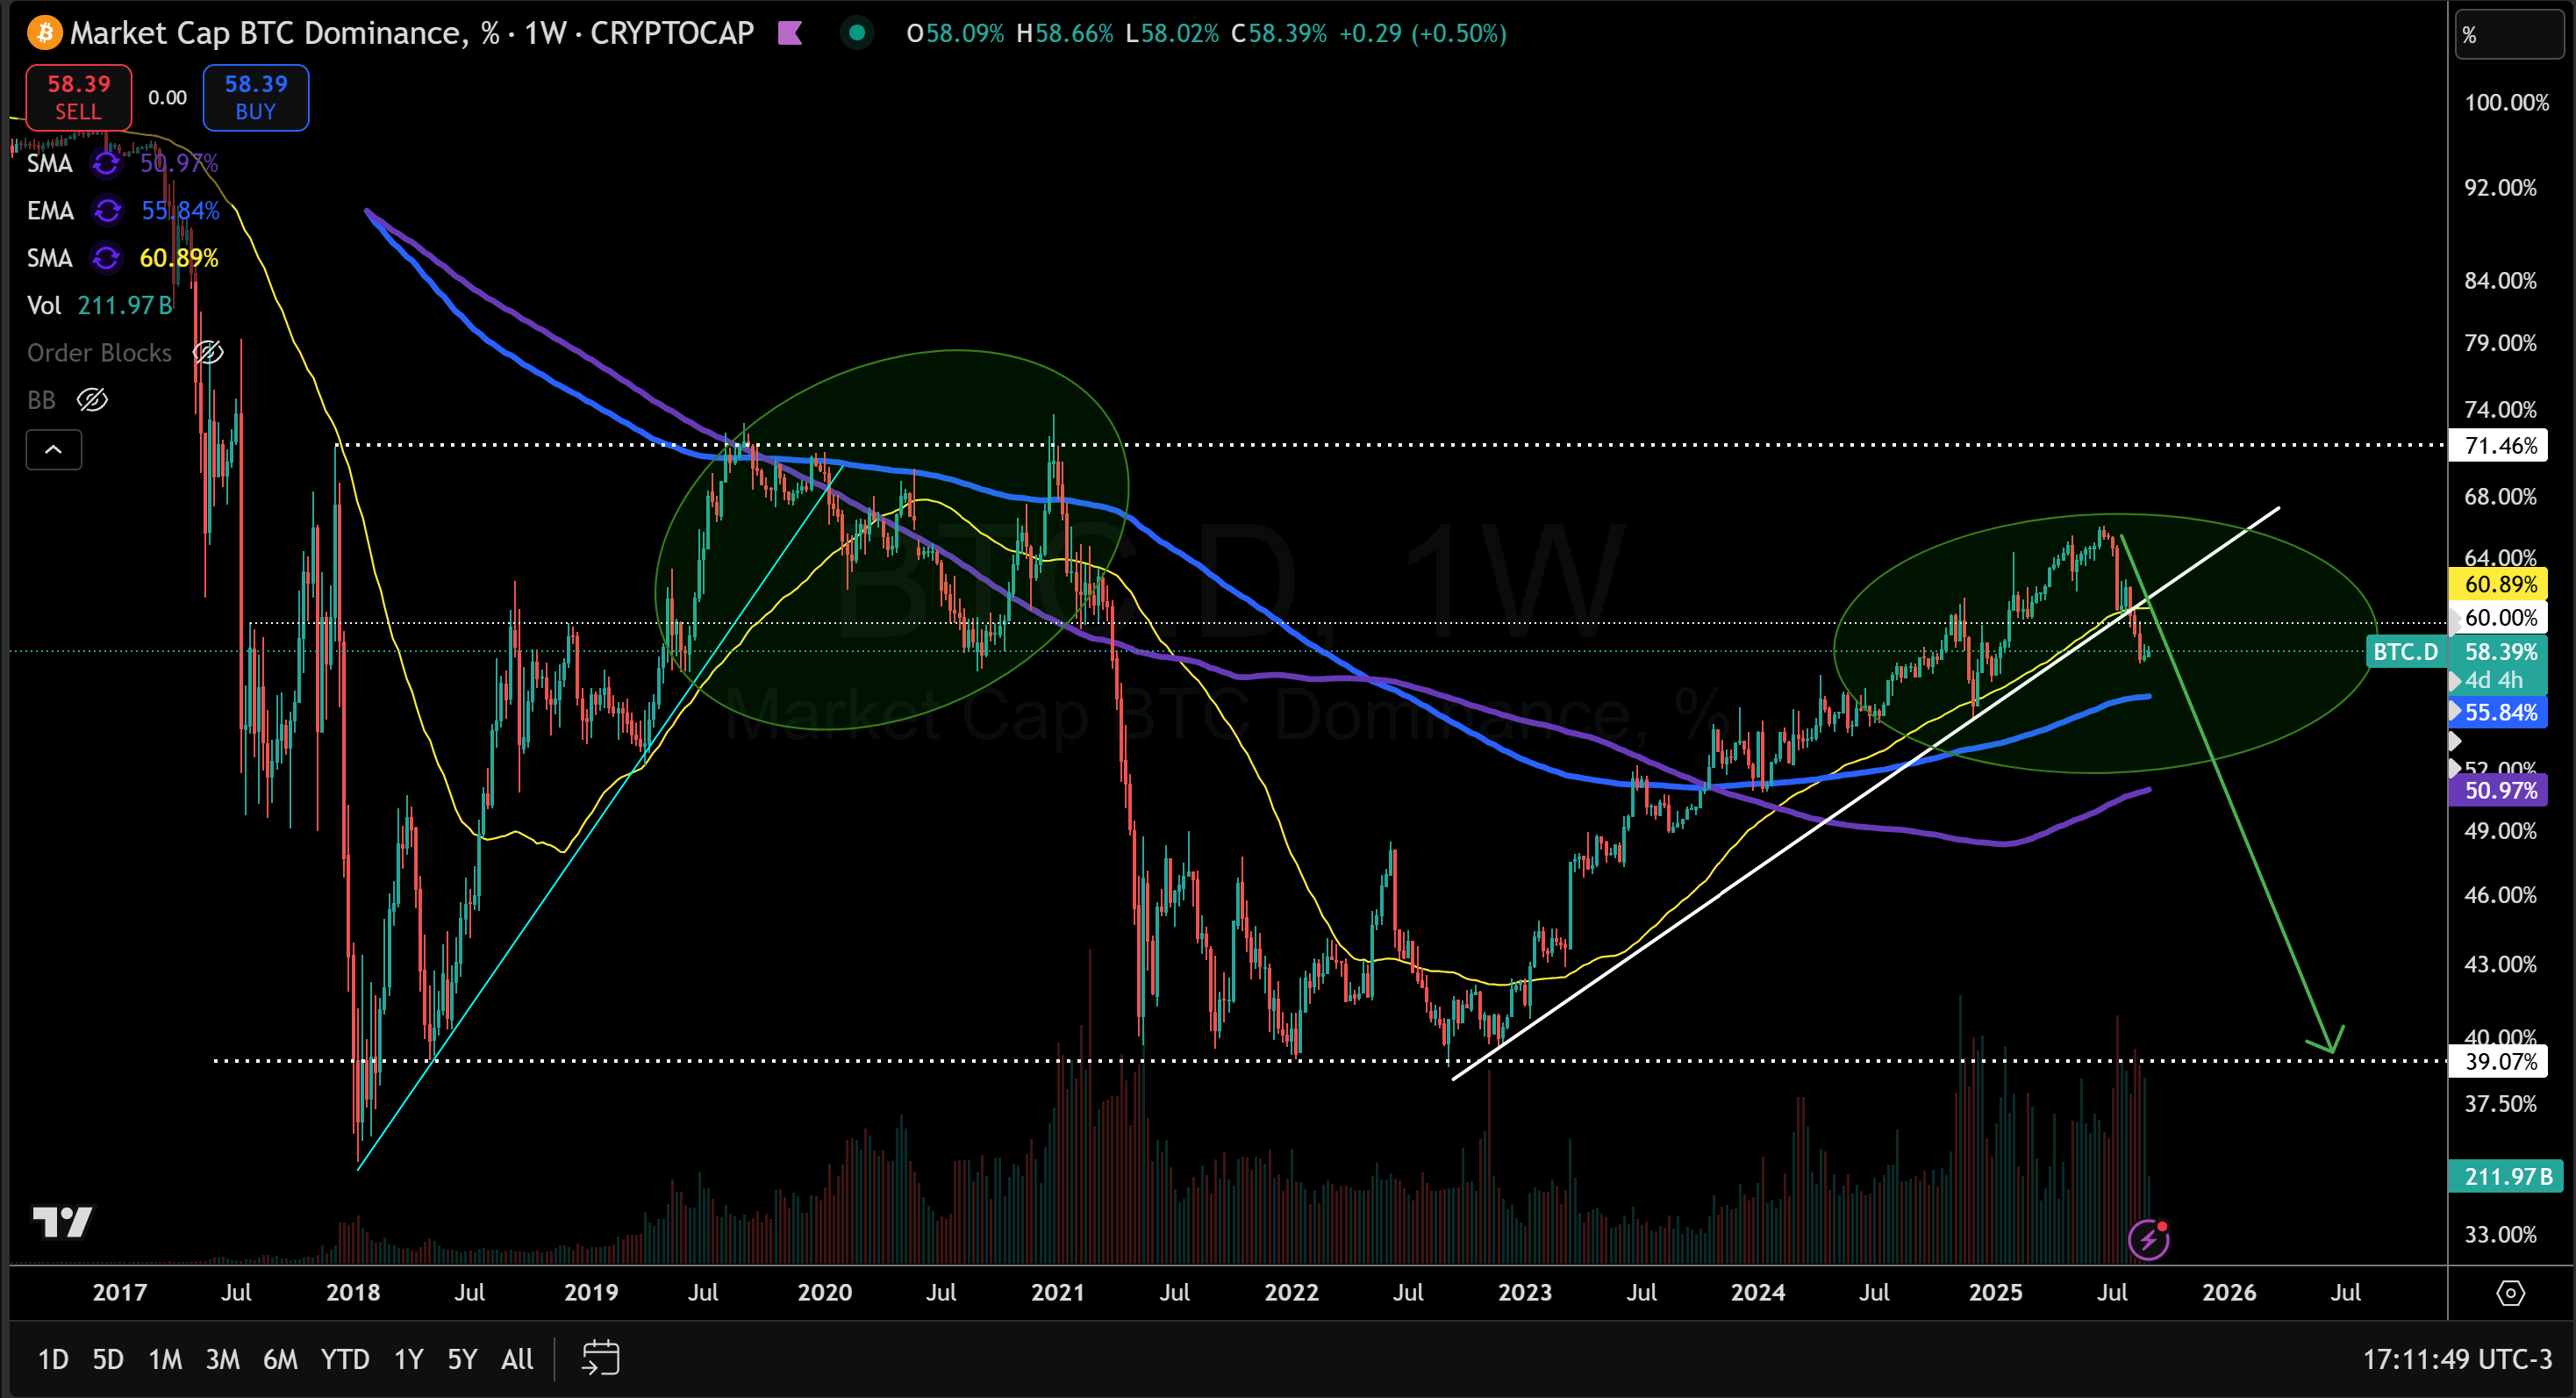Click the purple refresh icon beside EMA

coord(107,211)
